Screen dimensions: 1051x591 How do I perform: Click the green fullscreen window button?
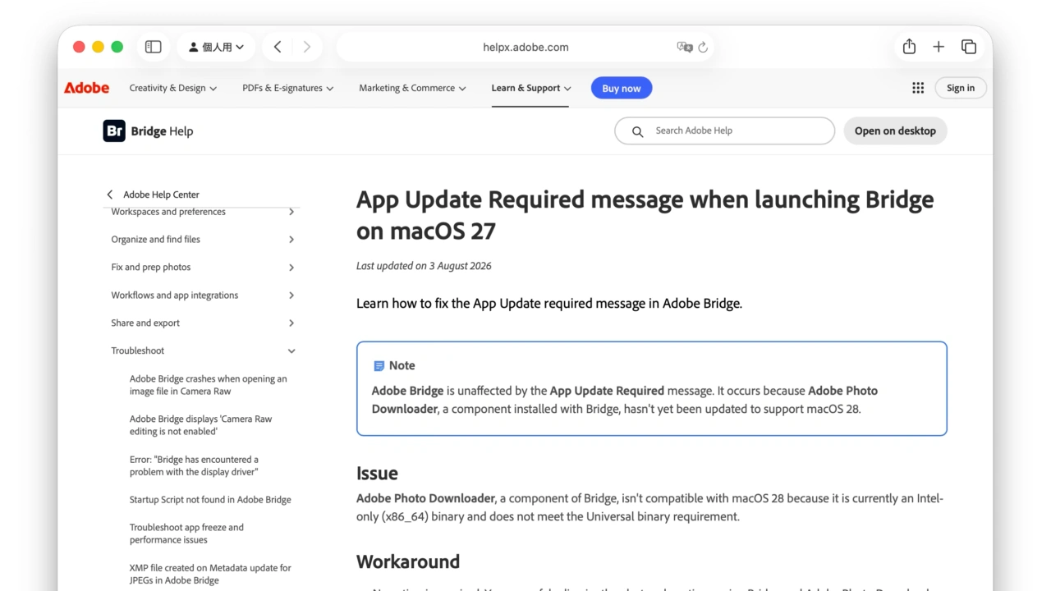click(x=117, y=47)
